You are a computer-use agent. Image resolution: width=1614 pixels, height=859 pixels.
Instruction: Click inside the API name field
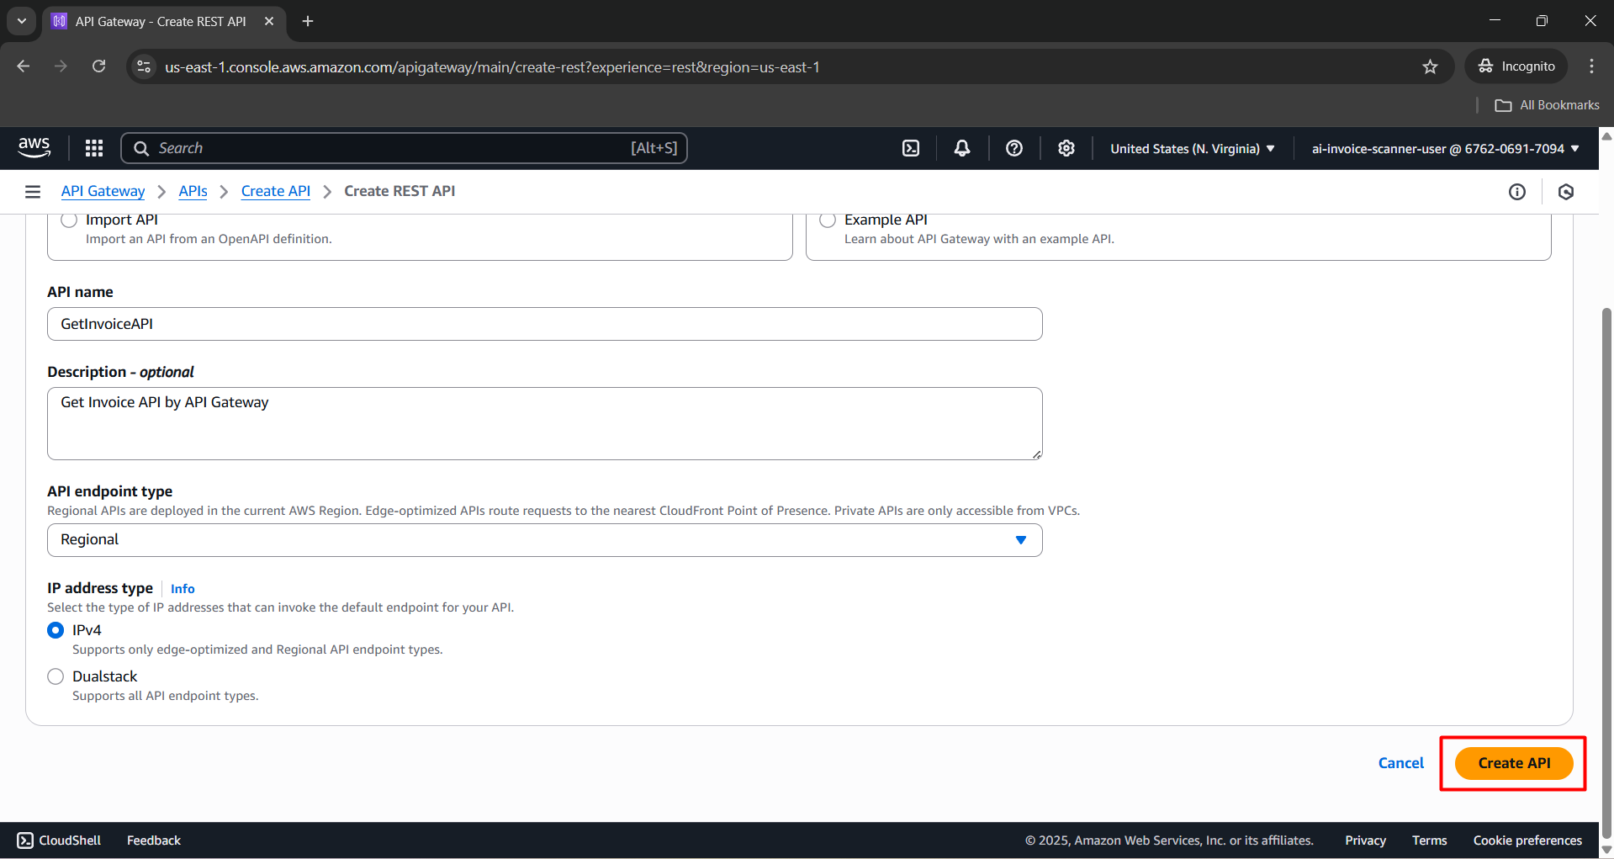544,324
